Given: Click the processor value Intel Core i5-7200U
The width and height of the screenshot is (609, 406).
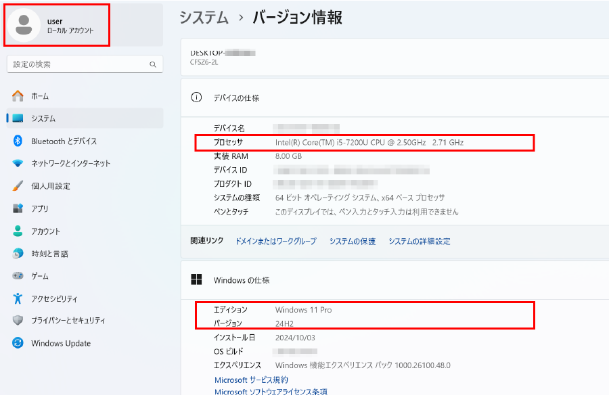Looking at the screenshot, I should [369, 143].
